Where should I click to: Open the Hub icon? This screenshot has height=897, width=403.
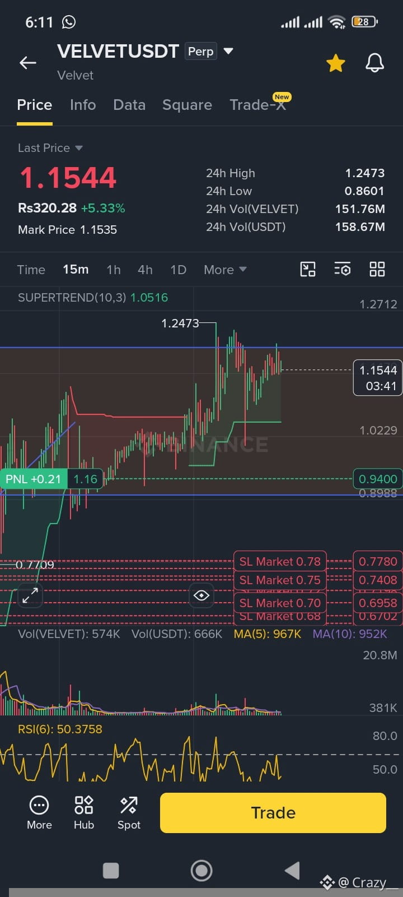pos(84,812)
